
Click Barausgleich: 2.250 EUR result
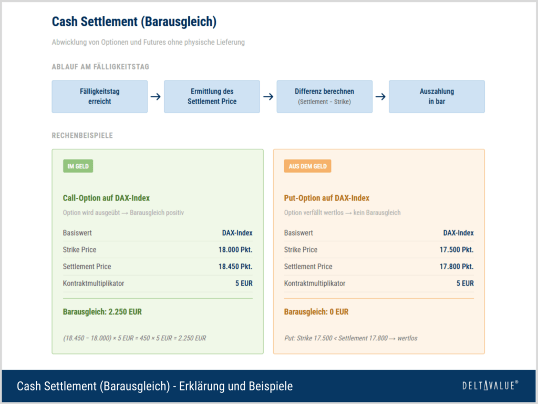pos(102,311)
